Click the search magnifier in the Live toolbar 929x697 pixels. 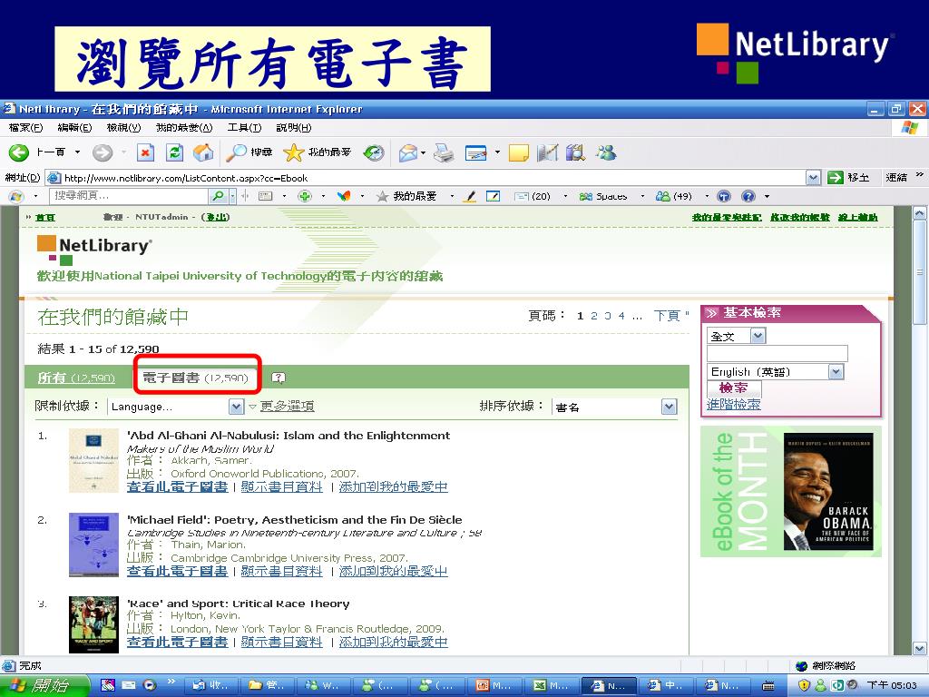218,196
